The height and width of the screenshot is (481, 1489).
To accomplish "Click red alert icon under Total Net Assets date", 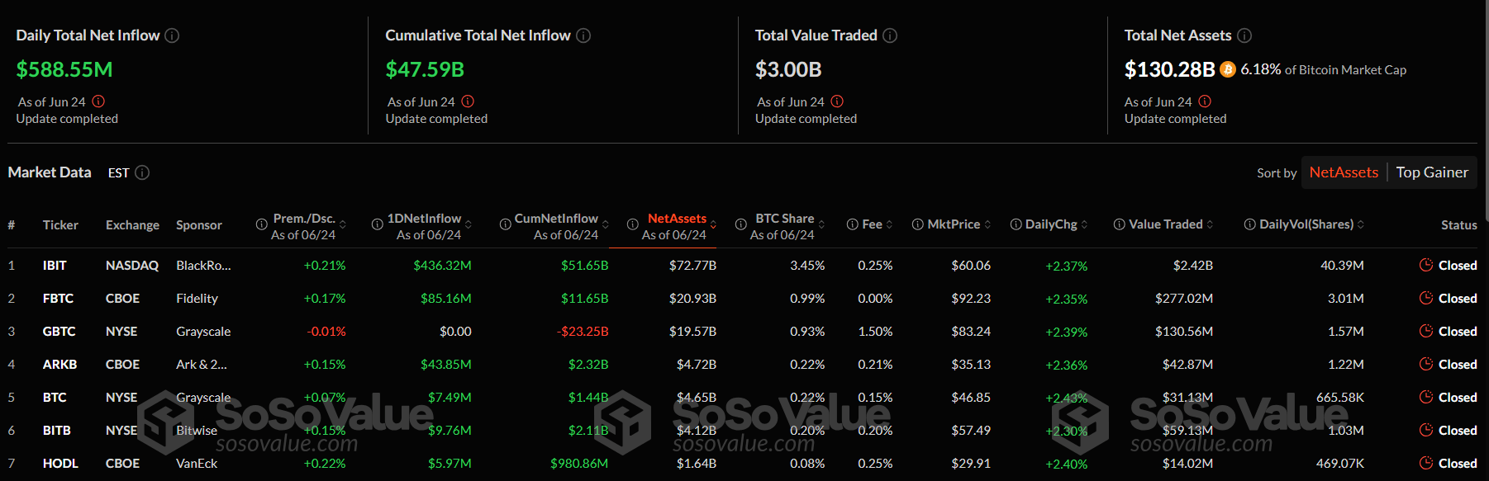I will tap(1205, 101).
